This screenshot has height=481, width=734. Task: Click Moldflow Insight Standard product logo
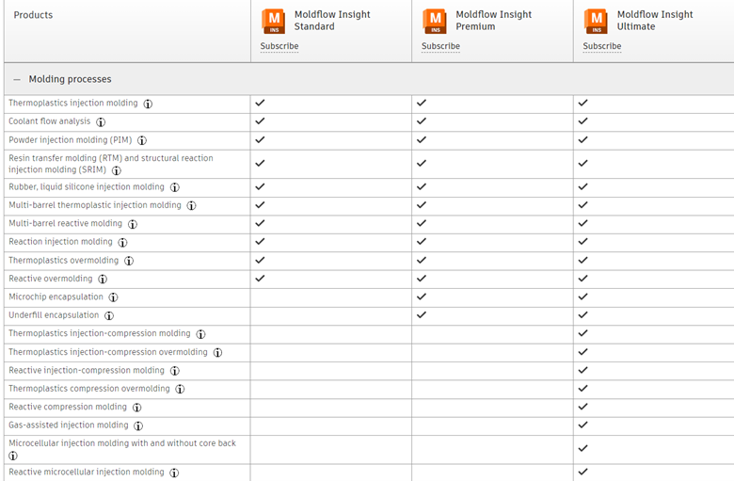(x=274, y=22)
